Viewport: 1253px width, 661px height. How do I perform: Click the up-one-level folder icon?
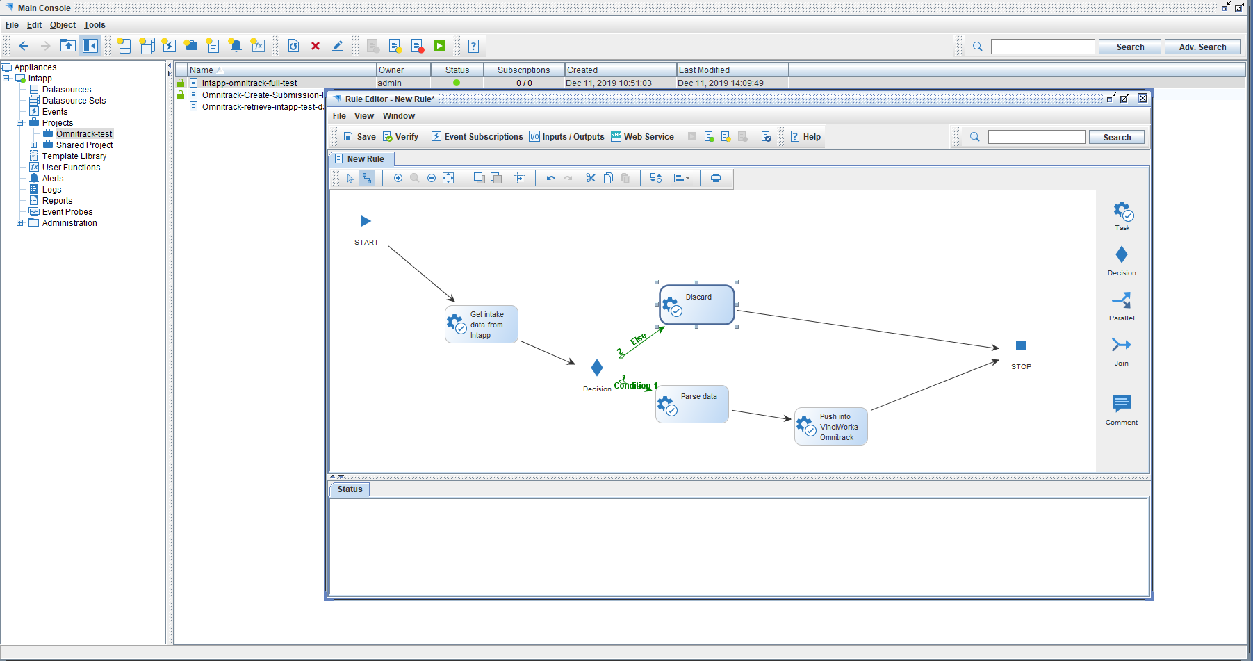67,46
